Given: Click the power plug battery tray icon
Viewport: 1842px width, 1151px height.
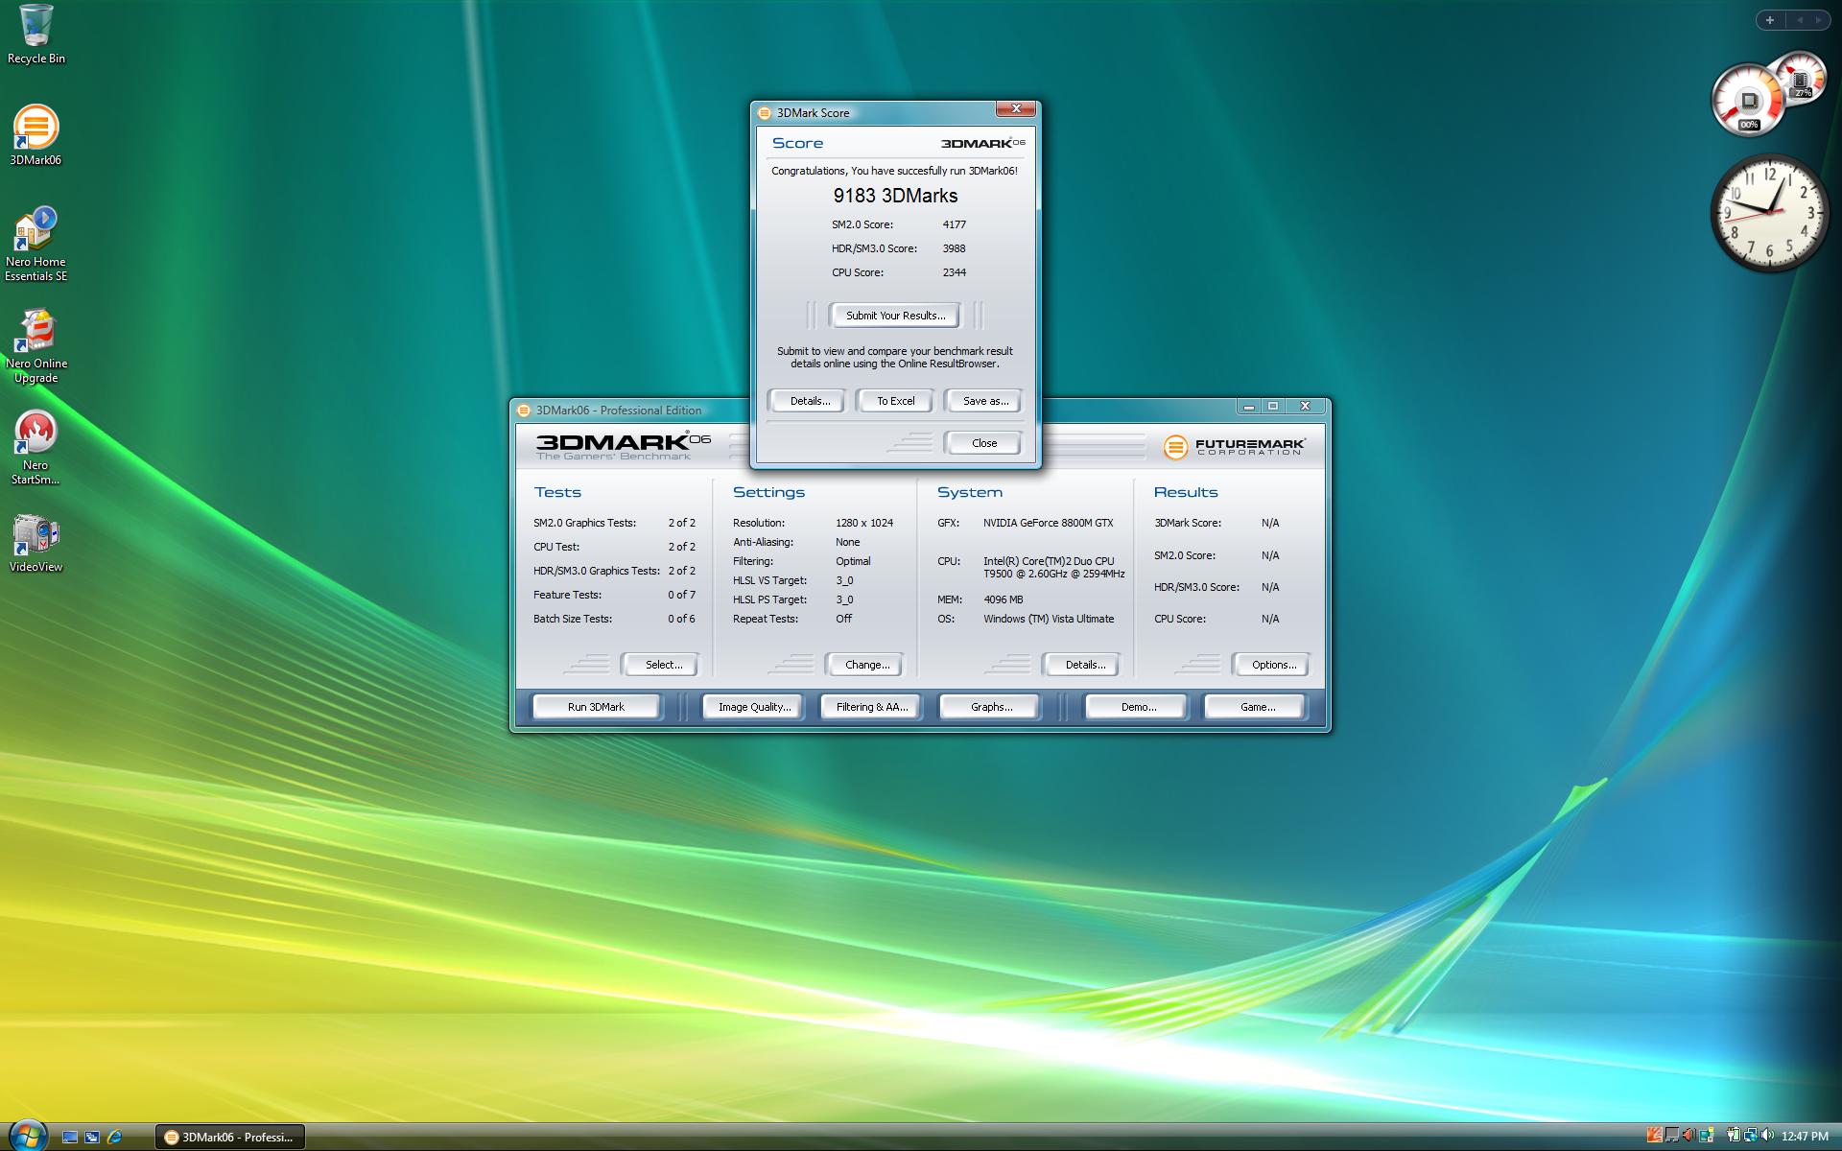Looking at the screenshot, I should click(1734, 1136).
